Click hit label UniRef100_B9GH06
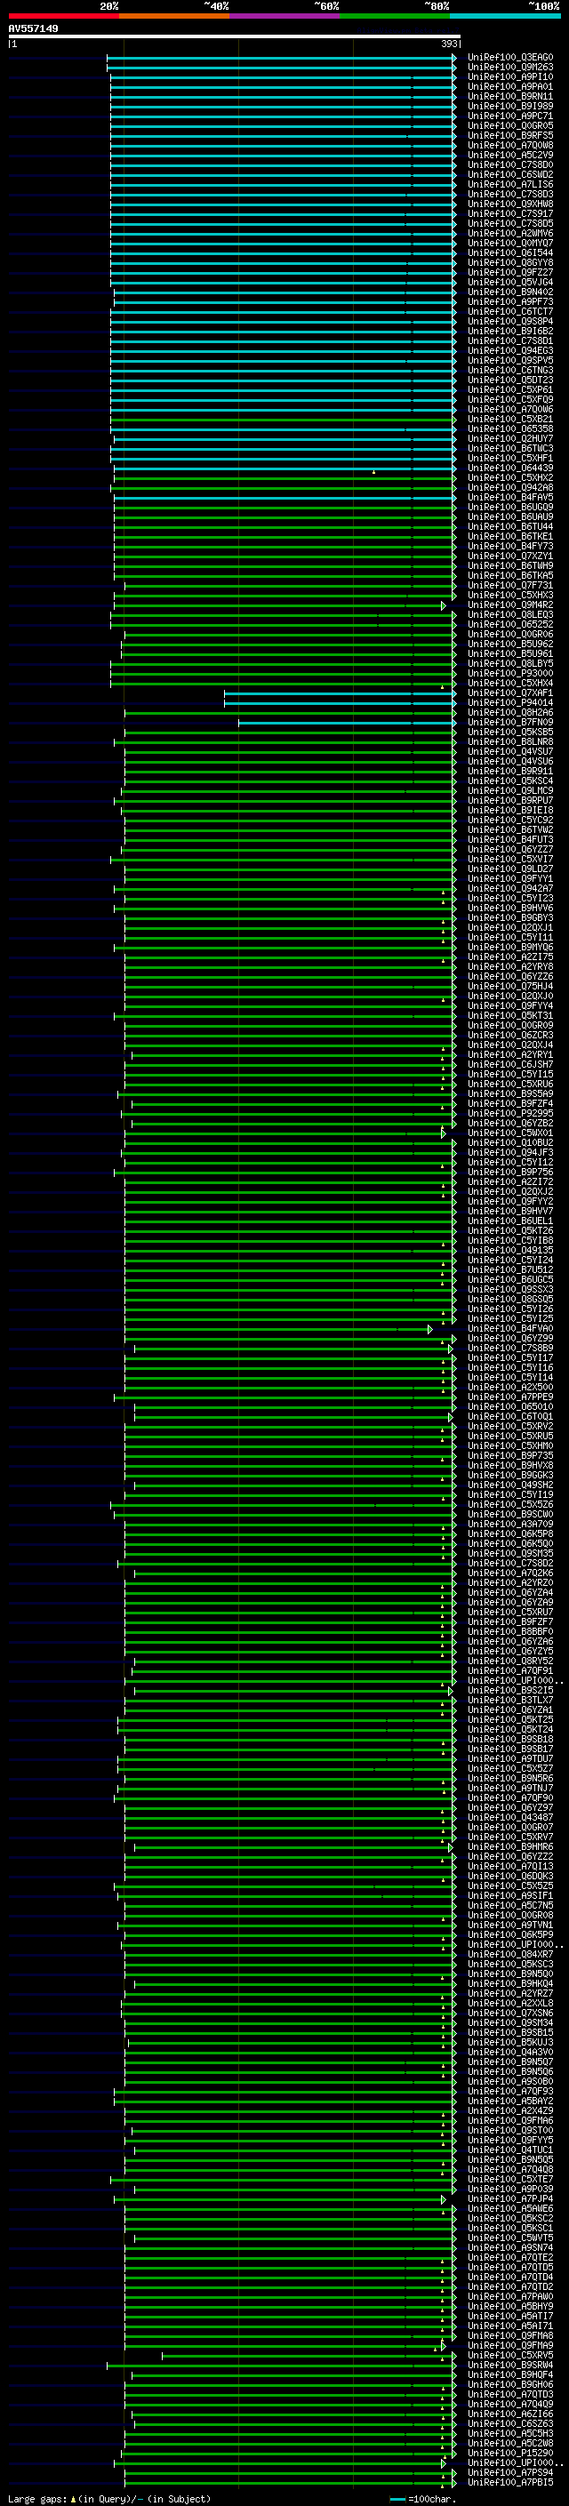This screenshot has width=569, height=2506. [x=510, y=2385]
